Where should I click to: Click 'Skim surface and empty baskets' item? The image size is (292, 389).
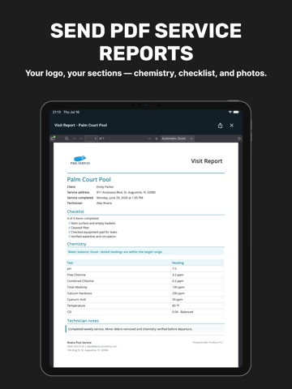(92, 224)
